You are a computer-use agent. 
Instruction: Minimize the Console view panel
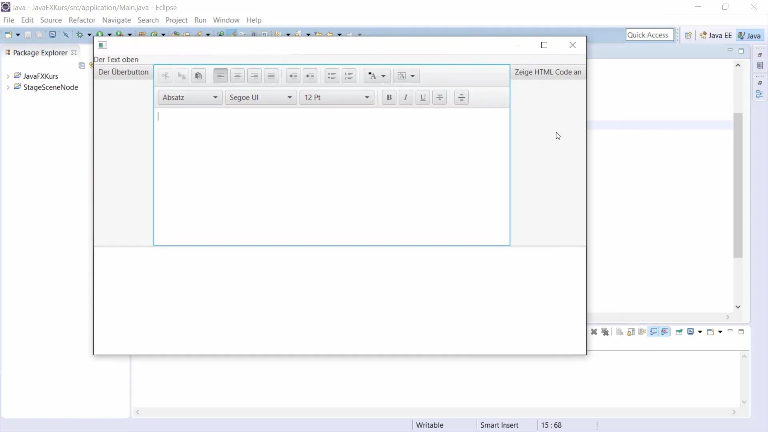(x=730, y=331)
